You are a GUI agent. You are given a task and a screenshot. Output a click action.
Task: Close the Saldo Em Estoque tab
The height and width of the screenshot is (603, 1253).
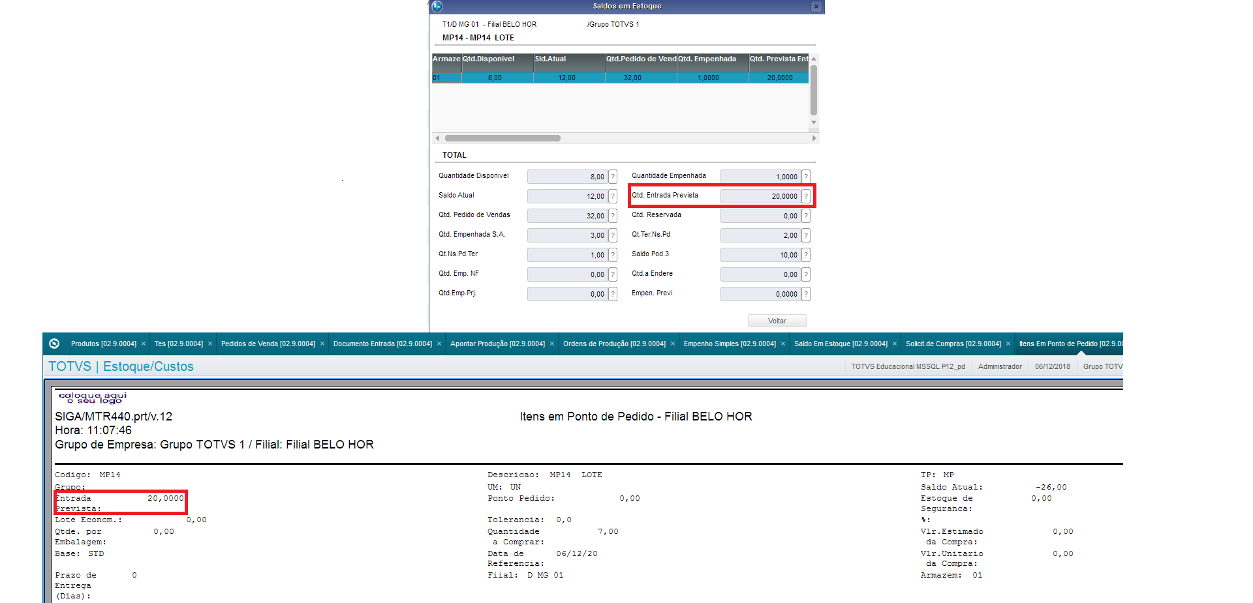895,344
